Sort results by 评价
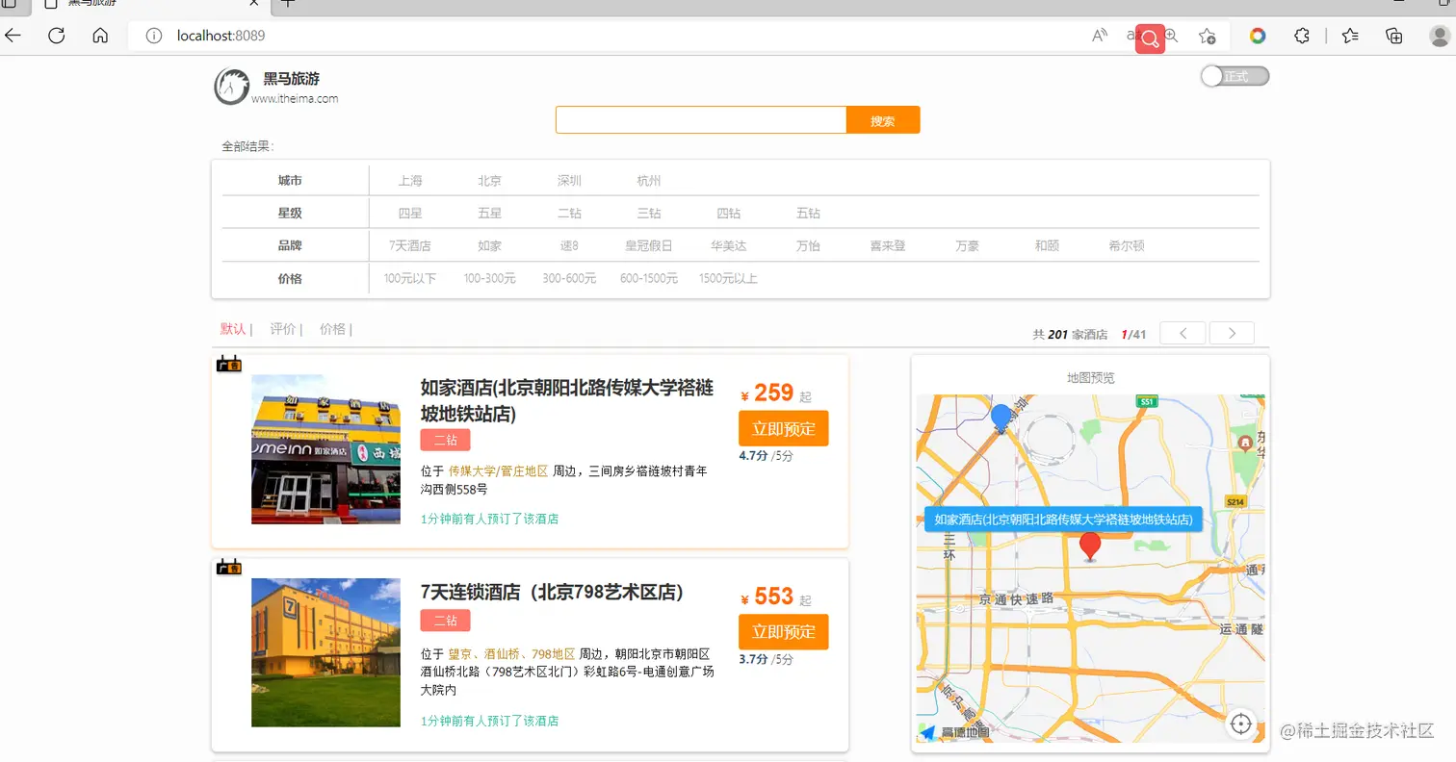1456x762 pixels. pos(283,329)
